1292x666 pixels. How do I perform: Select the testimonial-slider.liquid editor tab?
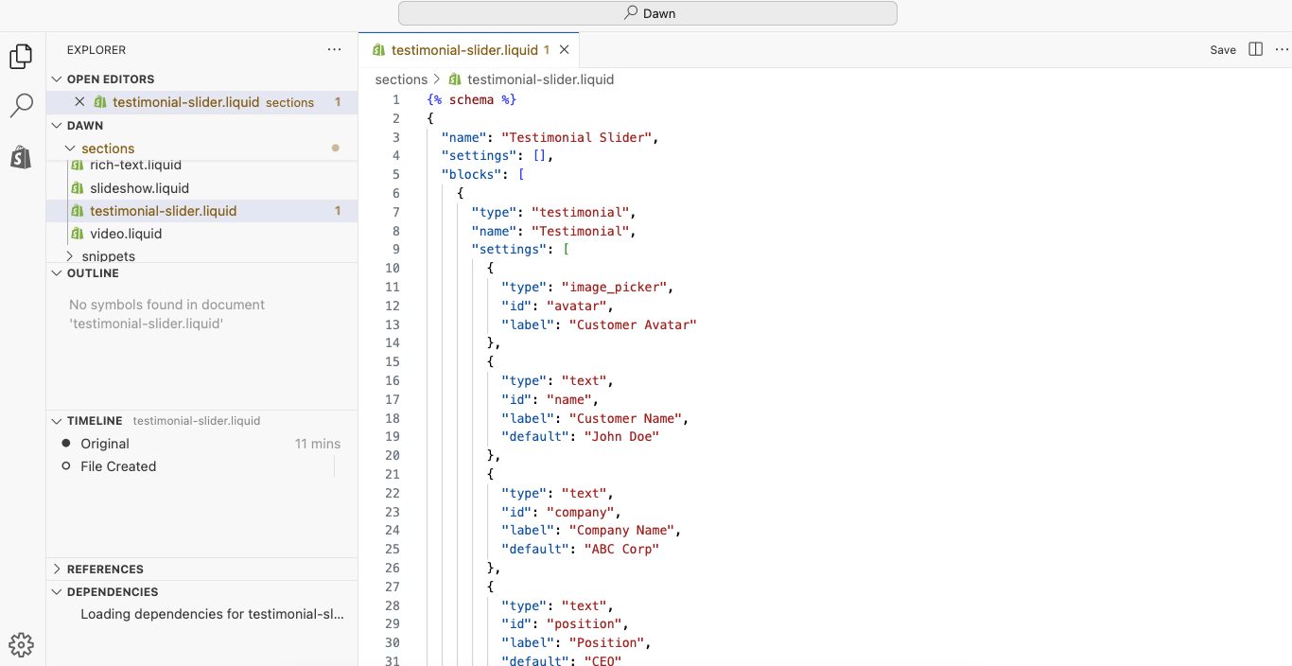(469, 50)
